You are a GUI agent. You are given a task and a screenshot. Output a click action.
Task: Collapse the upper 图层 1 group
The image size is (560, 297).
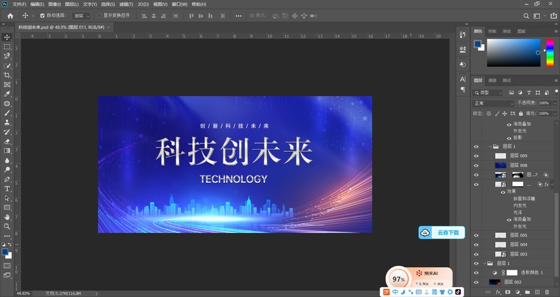coord(490,146)
